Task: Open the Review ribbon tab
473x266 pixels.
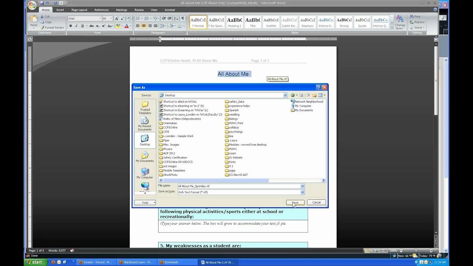Action: coord(139,10)
